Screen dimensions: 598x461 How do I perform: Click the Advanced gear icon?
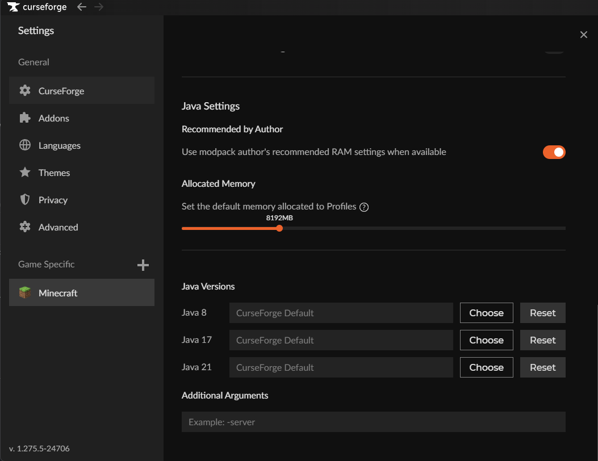point(25,227)
